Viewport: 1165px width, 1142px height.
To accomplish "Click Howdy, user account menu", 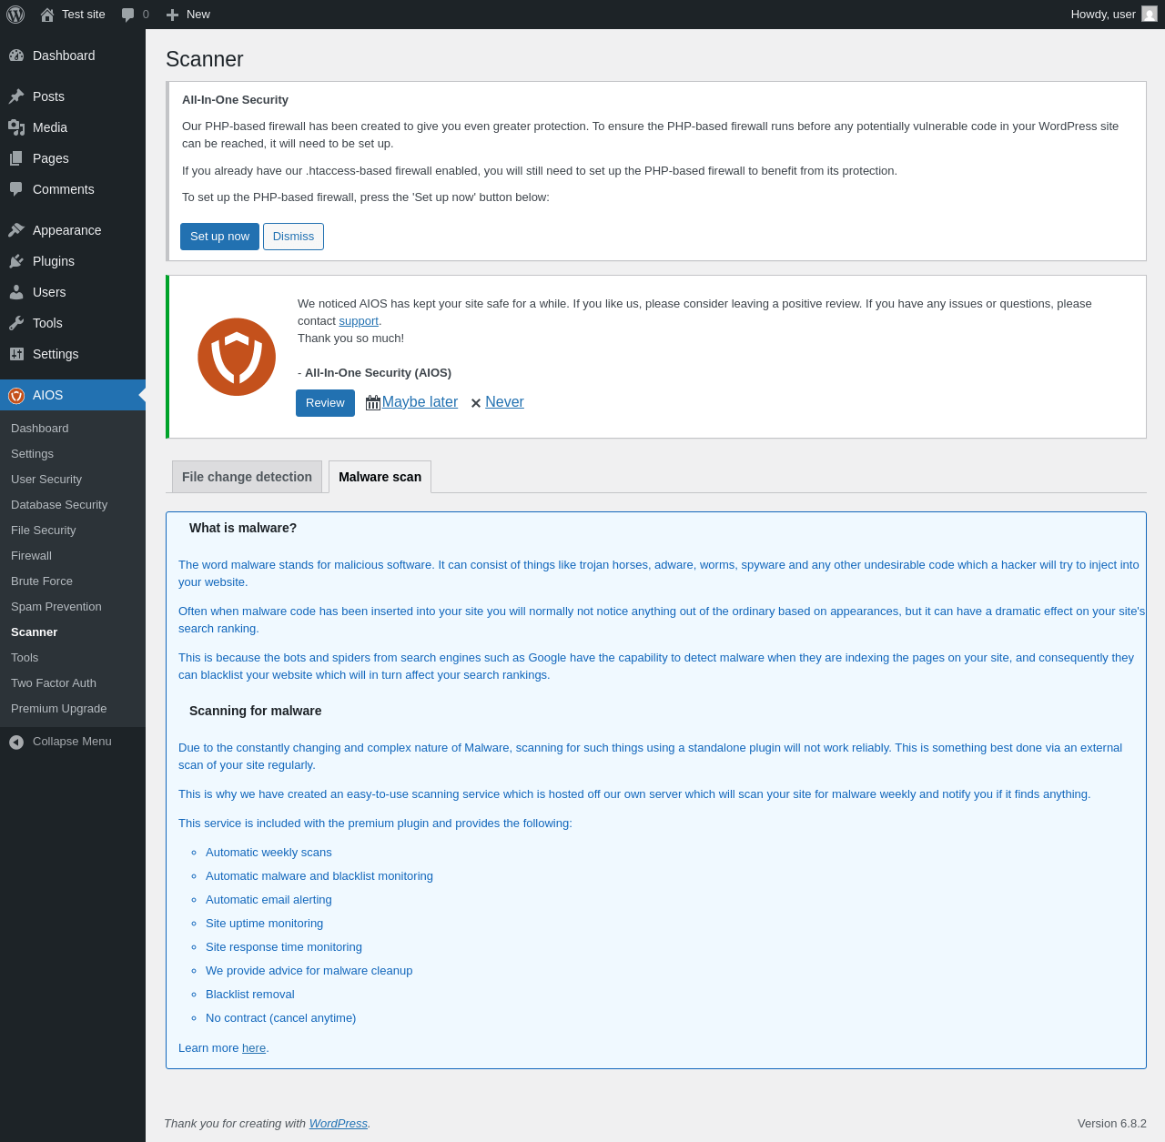I will (x=1114, y=15).
